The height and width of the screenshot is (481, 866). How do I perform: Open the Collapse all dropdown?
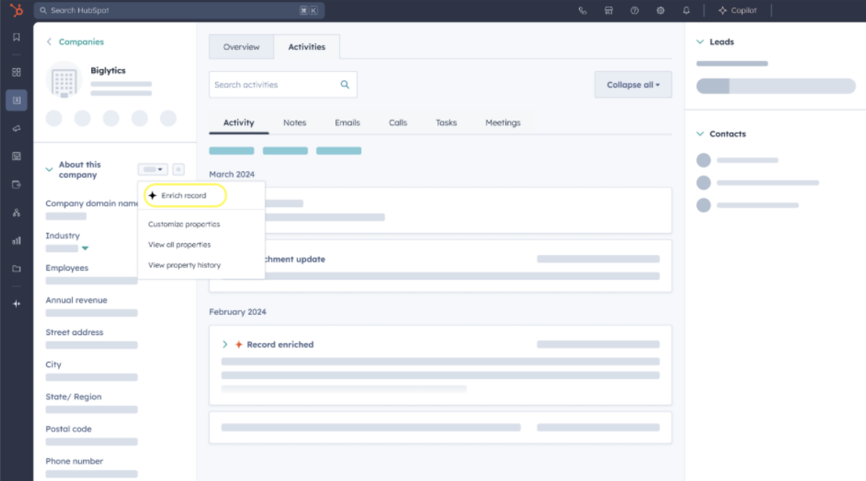[x=633, y=84]
